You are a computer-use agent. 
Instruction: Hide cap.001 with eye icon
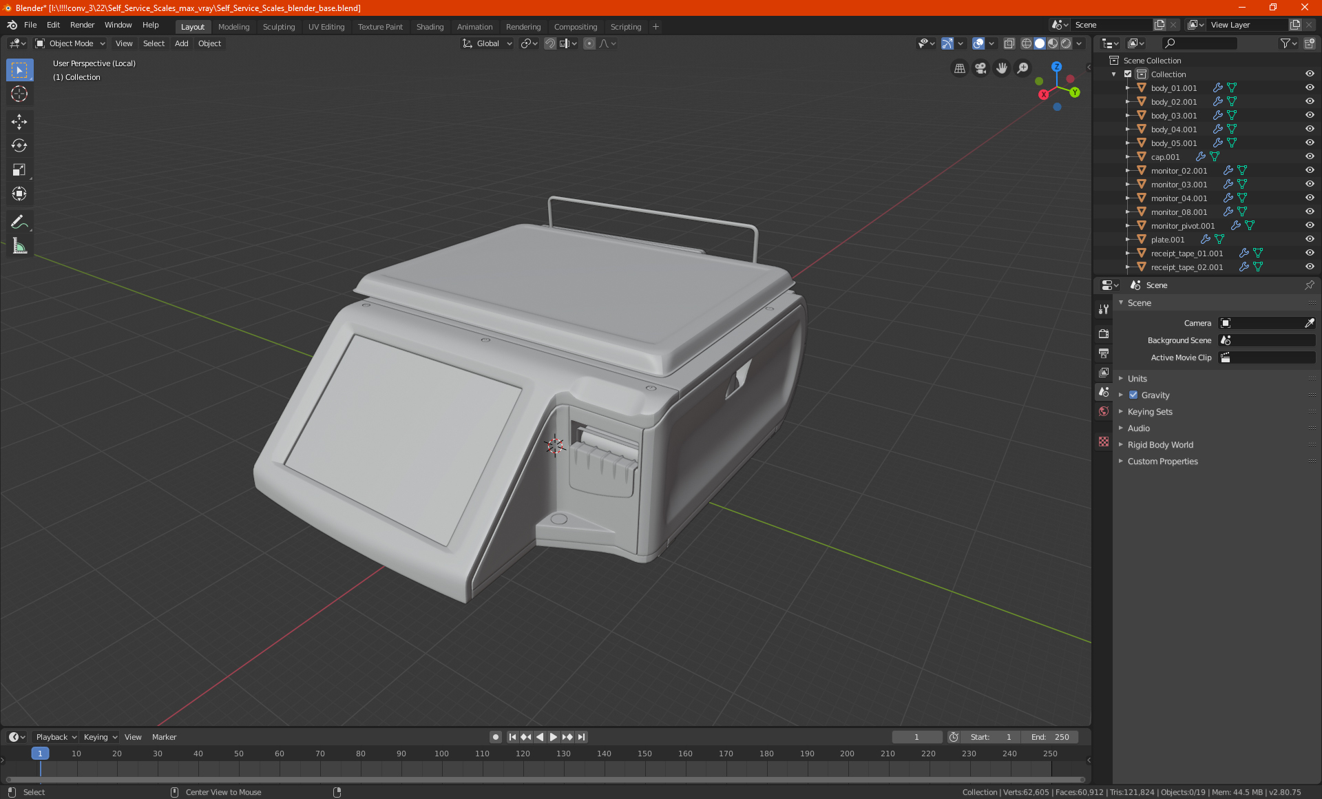point(1310,157)
